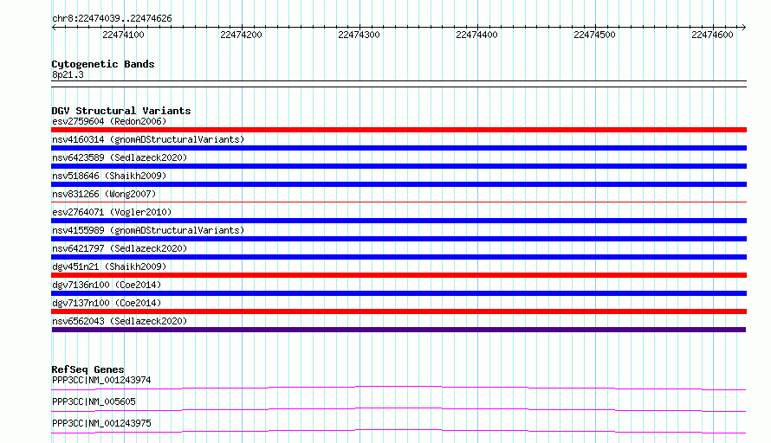771x443 pixels.
Task: Click the thin red line under nsv831266
Action: [398, 202]
